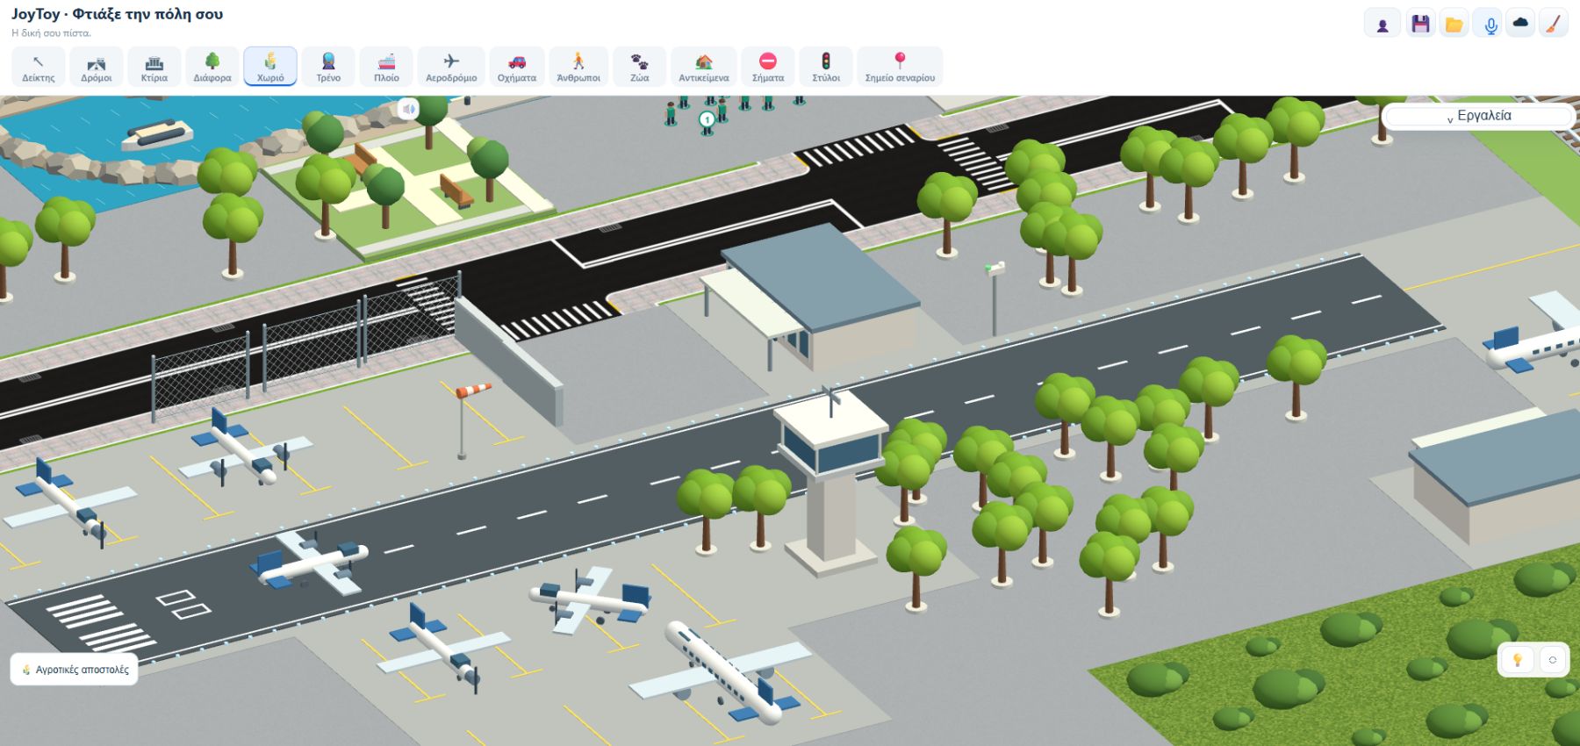1580x746 pixels.
Task: Click the circular refresh arrows button
Action: [1553, 660]
